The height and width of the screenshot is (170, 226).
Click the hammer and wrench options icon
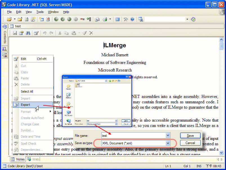coord(126,19)
